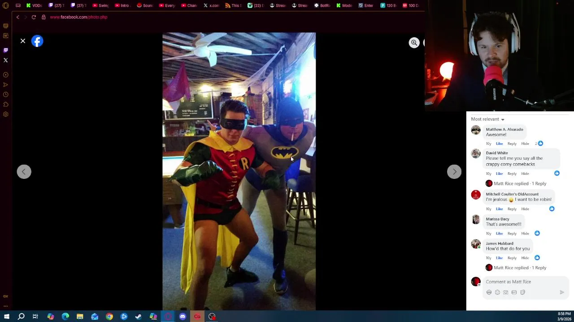Viewport: 574px width, 322px height.
Task: View like reaction on David White's comment
Action: point(557,173)
